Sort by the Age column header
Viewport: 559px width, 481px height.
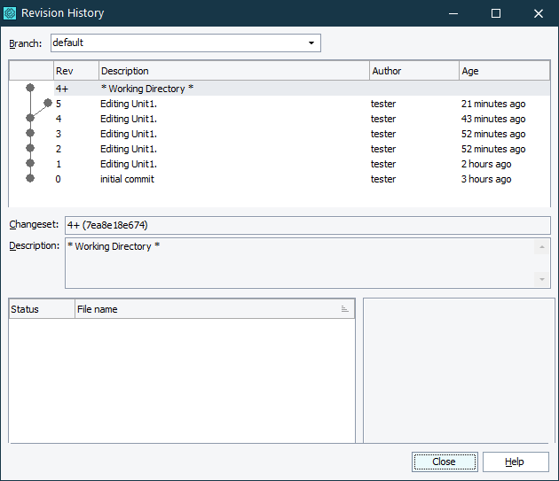click(503, 71)
